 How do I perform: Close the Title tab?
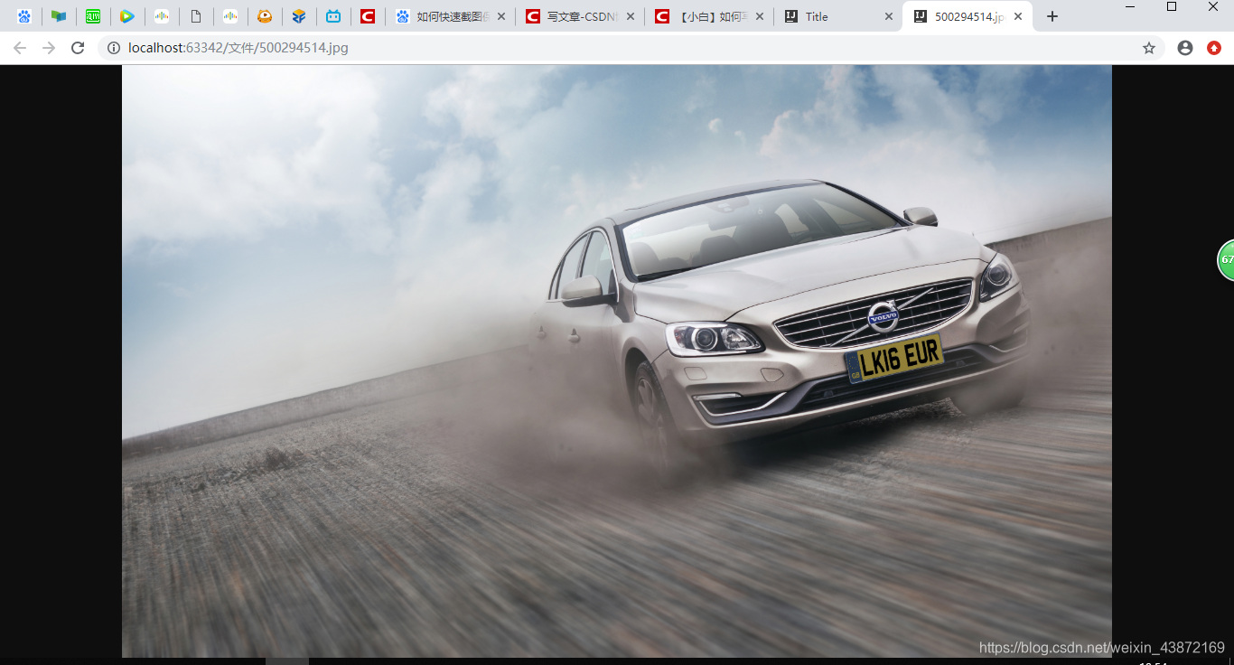[889, 16]
